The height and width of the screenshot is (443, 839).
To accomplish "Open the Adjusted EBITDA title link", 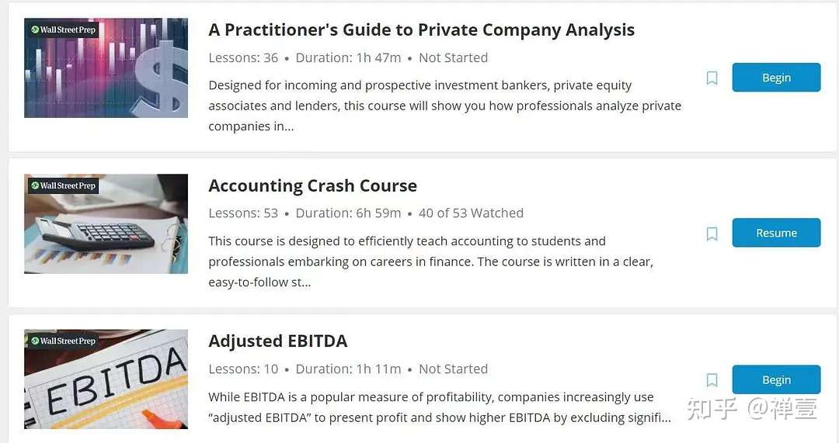I will pyautogui.click(x=277, y=341).
